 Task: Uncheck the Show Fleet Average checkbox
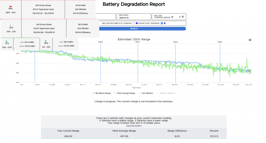click(162, 23)
